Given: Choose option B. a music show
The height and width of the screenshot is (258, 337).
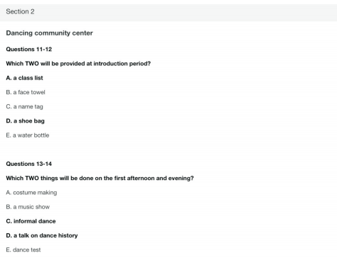Looking at the screenshot, I should [x=28, y=207].
